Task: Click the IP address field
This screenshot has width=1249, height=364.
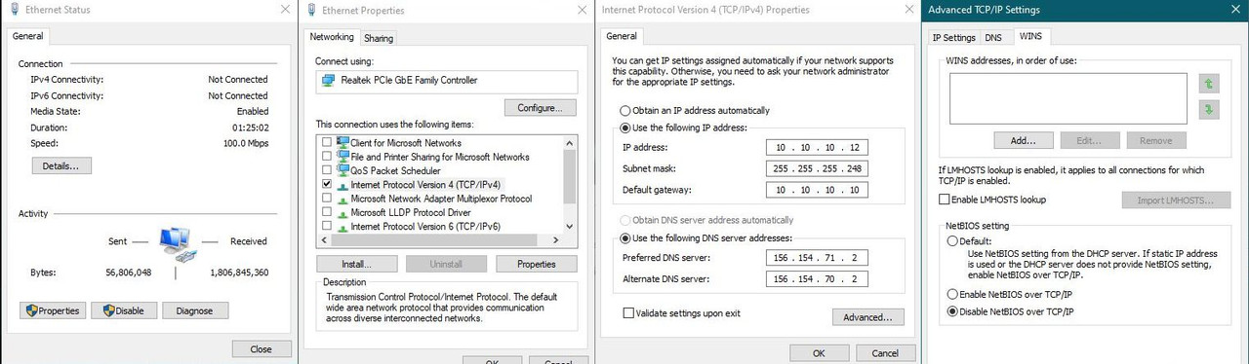Action: point(817,148)
